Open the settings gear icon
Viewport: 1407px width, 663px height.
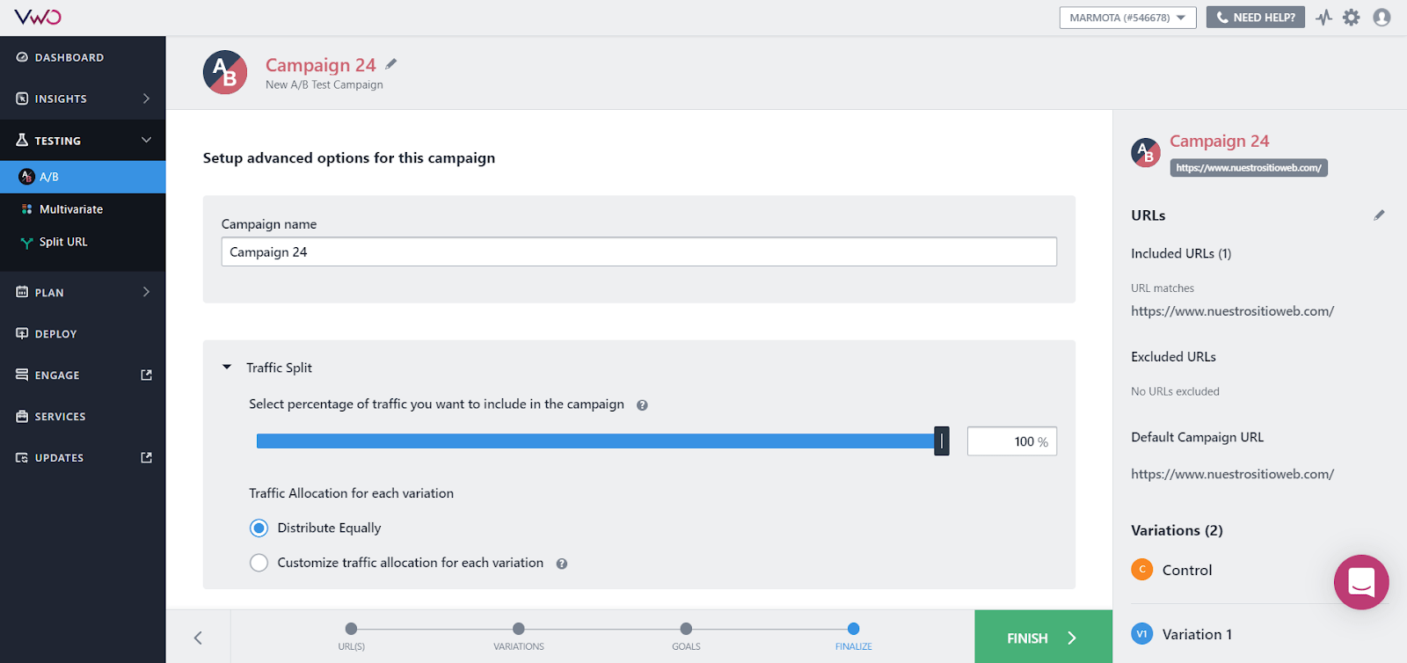point(1352,18)
